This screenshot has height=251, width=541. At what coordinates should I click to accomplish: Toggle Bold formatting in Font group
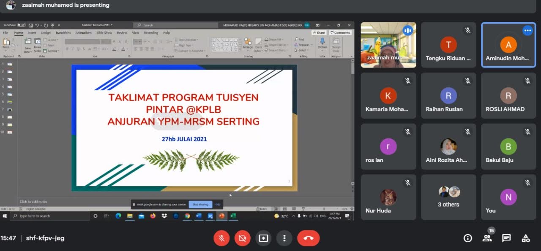[x=67, y=49]
